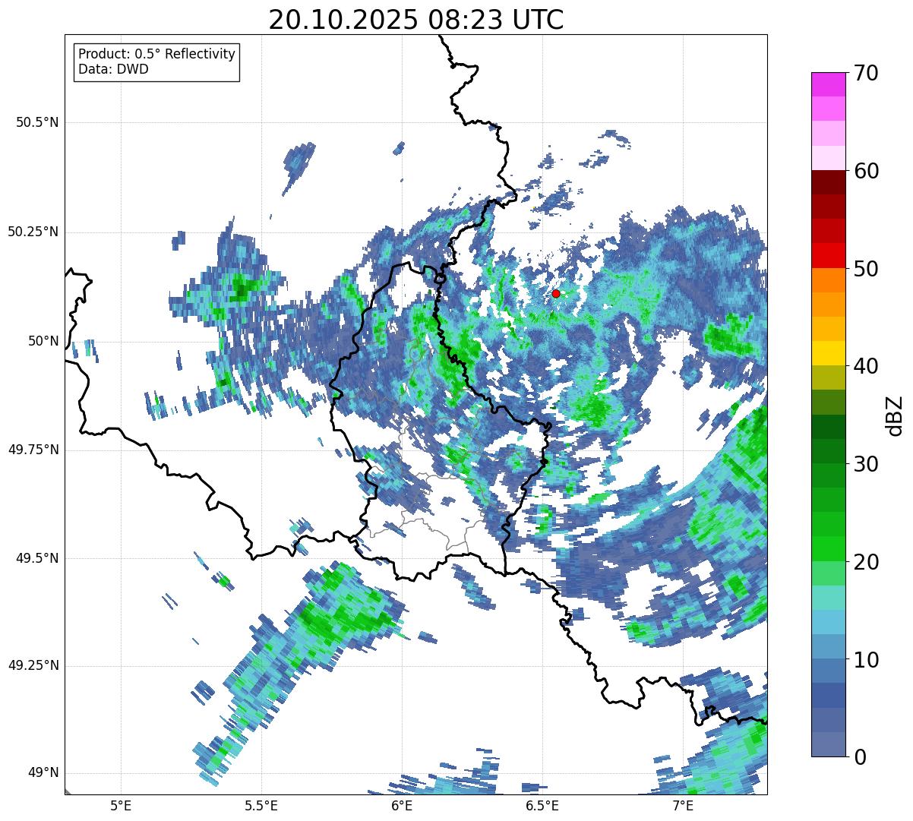Click the 50.5°N latitude label
This screenshot has width=913, height=821.
[37, 122]
